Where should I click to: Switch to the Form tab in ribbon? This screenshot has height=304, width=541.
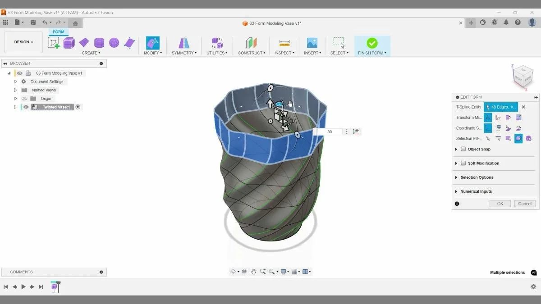point(58,32)
